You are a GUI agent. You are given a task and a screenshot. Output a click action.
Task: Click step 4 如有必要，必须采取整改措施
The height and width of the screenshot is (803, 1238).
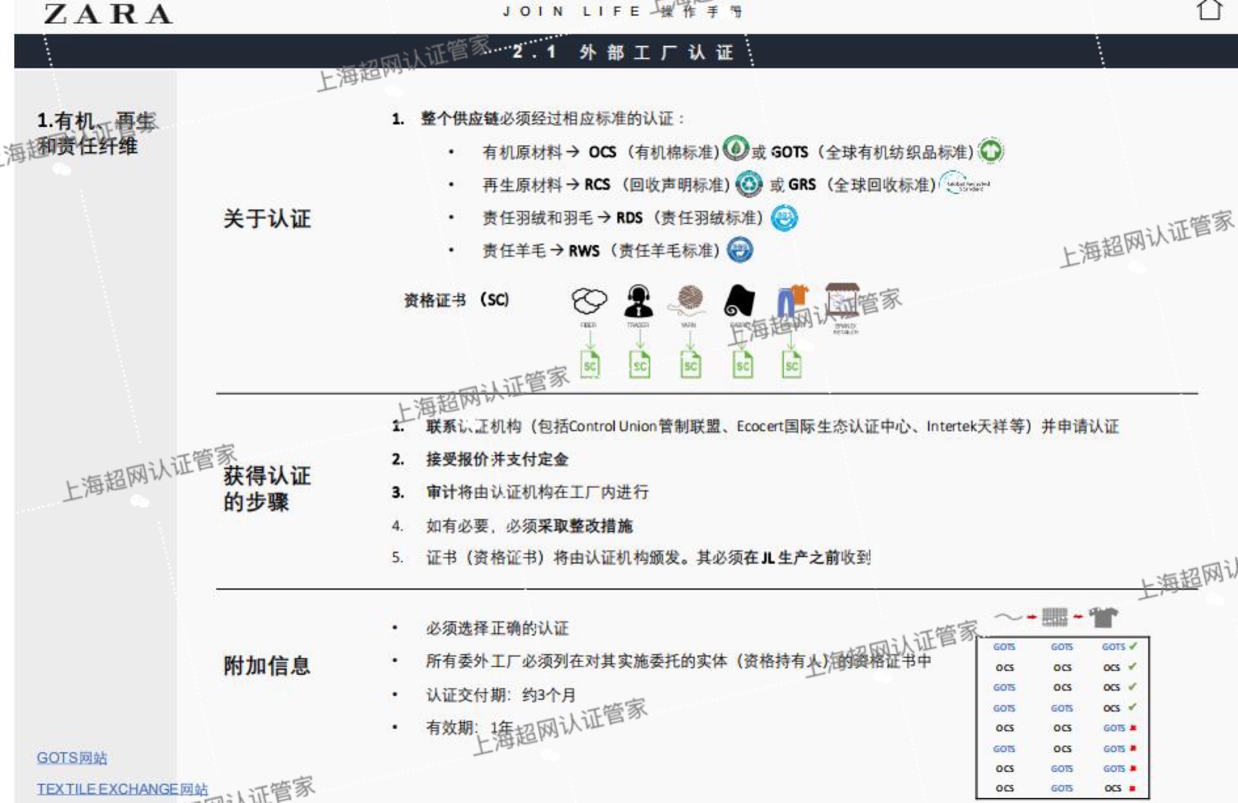(x=529, y=526)
